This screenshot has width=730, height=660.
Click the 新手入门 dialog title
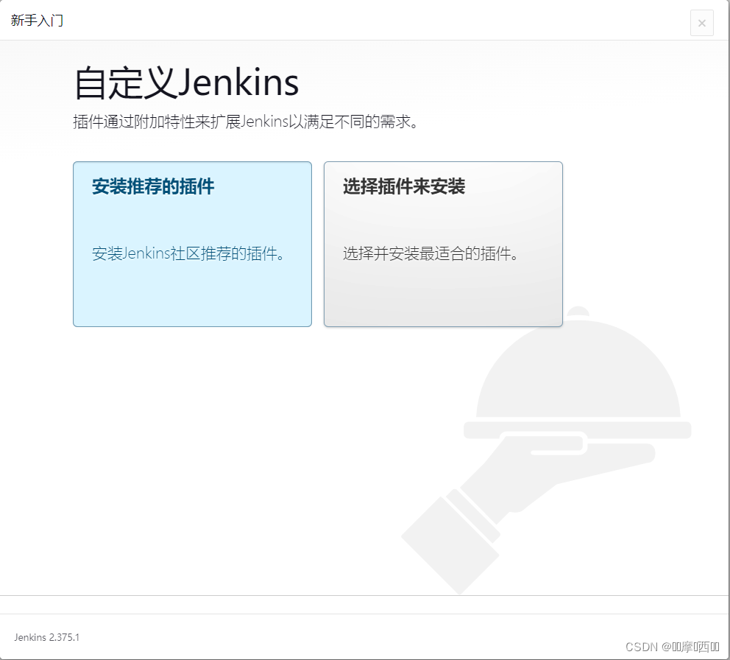37,21
